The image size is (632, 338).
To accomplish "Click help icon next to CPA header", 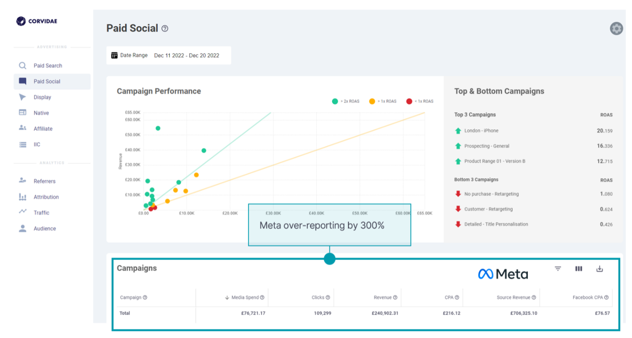I will coord(457,297).
